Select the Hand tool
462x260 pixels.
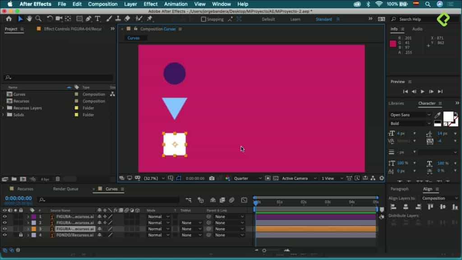tap(29, 19)
